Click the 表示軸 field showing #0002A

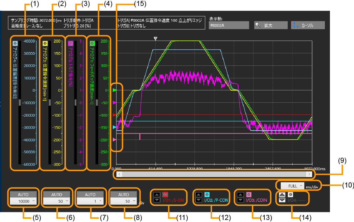[229, 25]
